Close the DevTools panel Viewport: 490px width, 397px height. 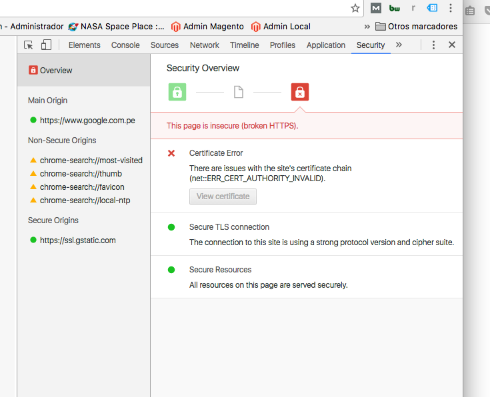coord(452,45)
